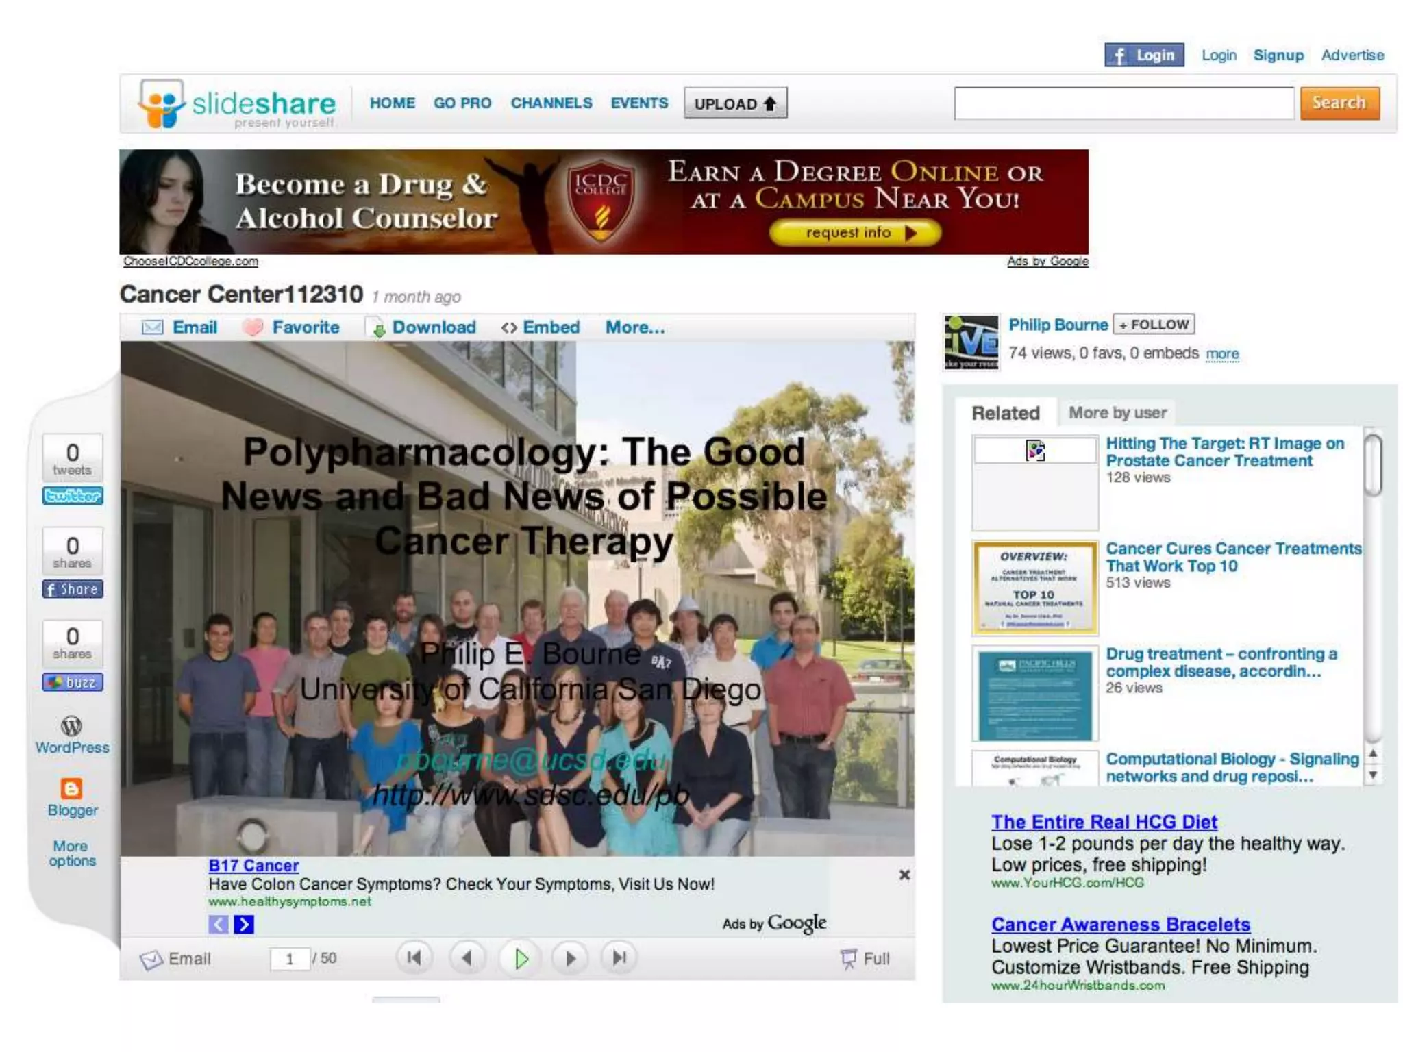The height and width of the screenshot is (1052, 1403).
Task: Expand the More... actions menu
Action: (634, 327)
